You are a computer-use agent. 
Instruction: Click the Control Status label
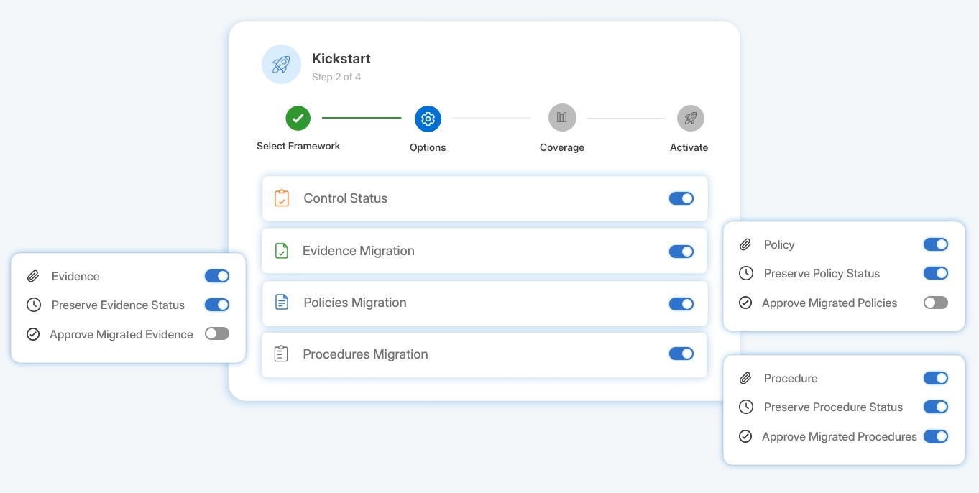(346, 198)
